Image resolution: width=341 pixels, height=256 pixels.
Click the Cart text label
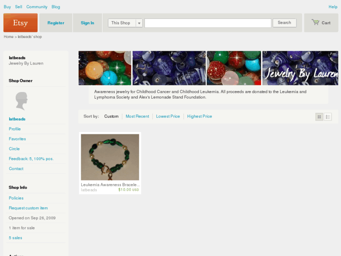pos(326,23)
